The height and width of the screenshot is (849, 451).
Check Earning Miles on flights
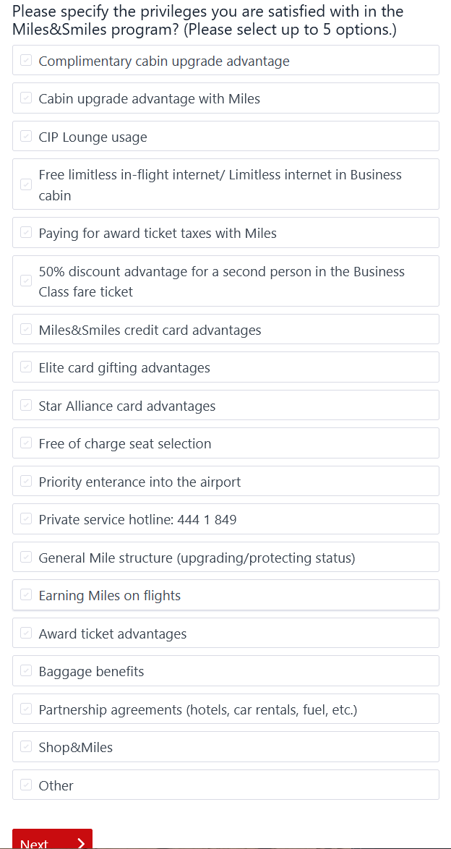click(27, 595)
